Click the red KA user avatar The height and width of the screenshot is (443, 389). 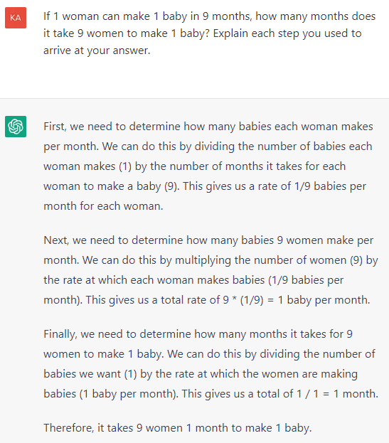click(16, 18)
